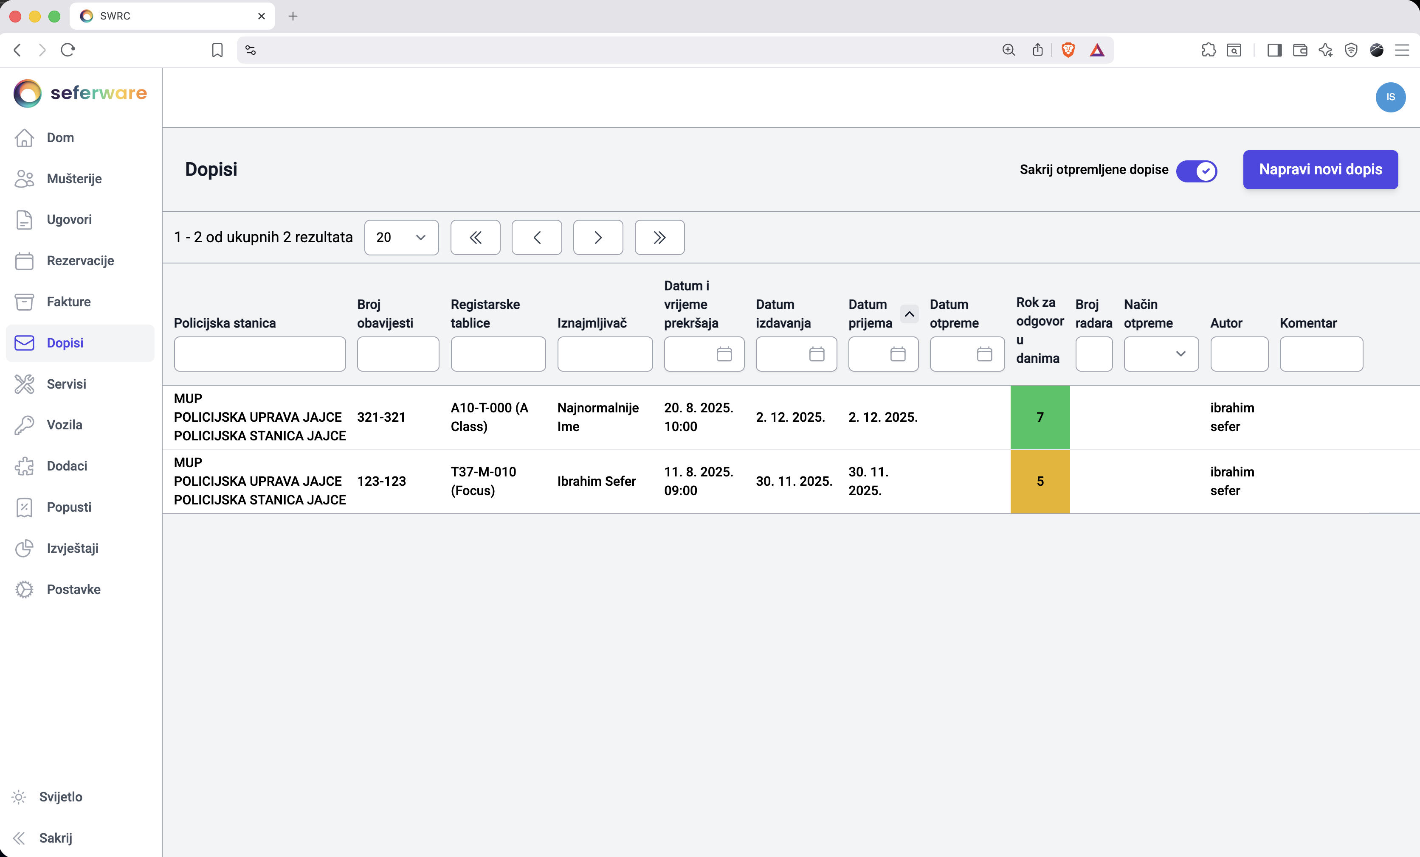The height and width of the screenshot is (857, 1420).
Task: Navigate to Fakture in sidebar
Action: pyautogui.click(x=69, y=302)
